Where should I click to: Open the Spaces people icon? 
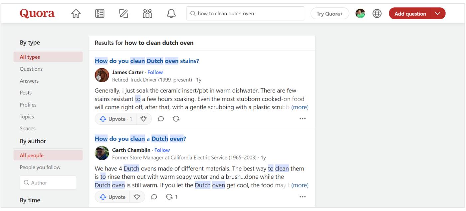[x=147, y=14]
